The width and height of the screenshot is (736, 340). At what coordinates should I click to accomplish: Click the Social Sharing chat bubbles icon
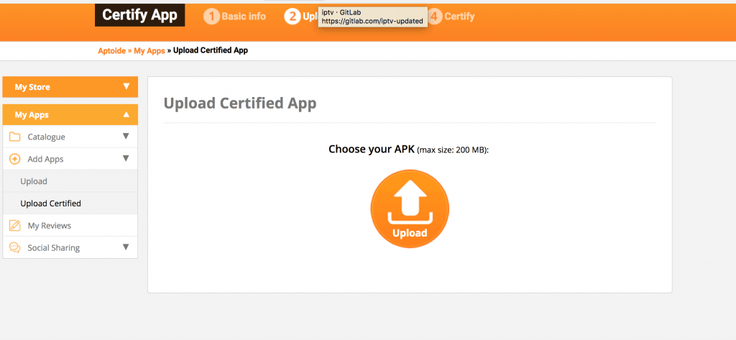pyautogui.click(x=15, y=247)
